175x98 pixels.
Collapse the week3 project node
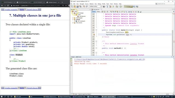(71, 11)
